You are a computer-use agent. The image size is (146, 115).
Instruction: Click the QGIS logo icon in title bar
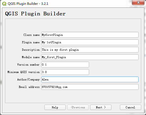point(4,4)
